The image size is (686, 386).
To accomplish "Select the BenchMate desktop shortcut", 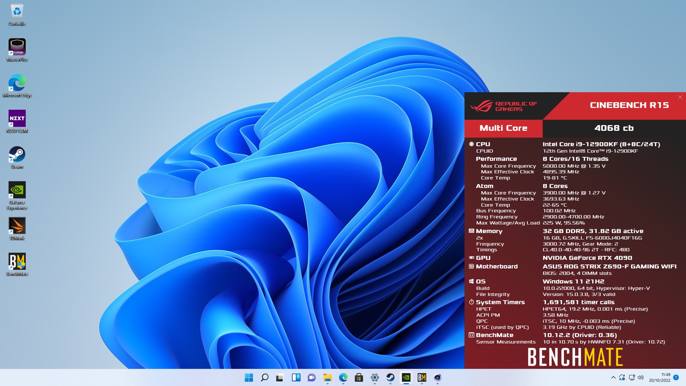I will pyautogui.click(x=17, y=264).
